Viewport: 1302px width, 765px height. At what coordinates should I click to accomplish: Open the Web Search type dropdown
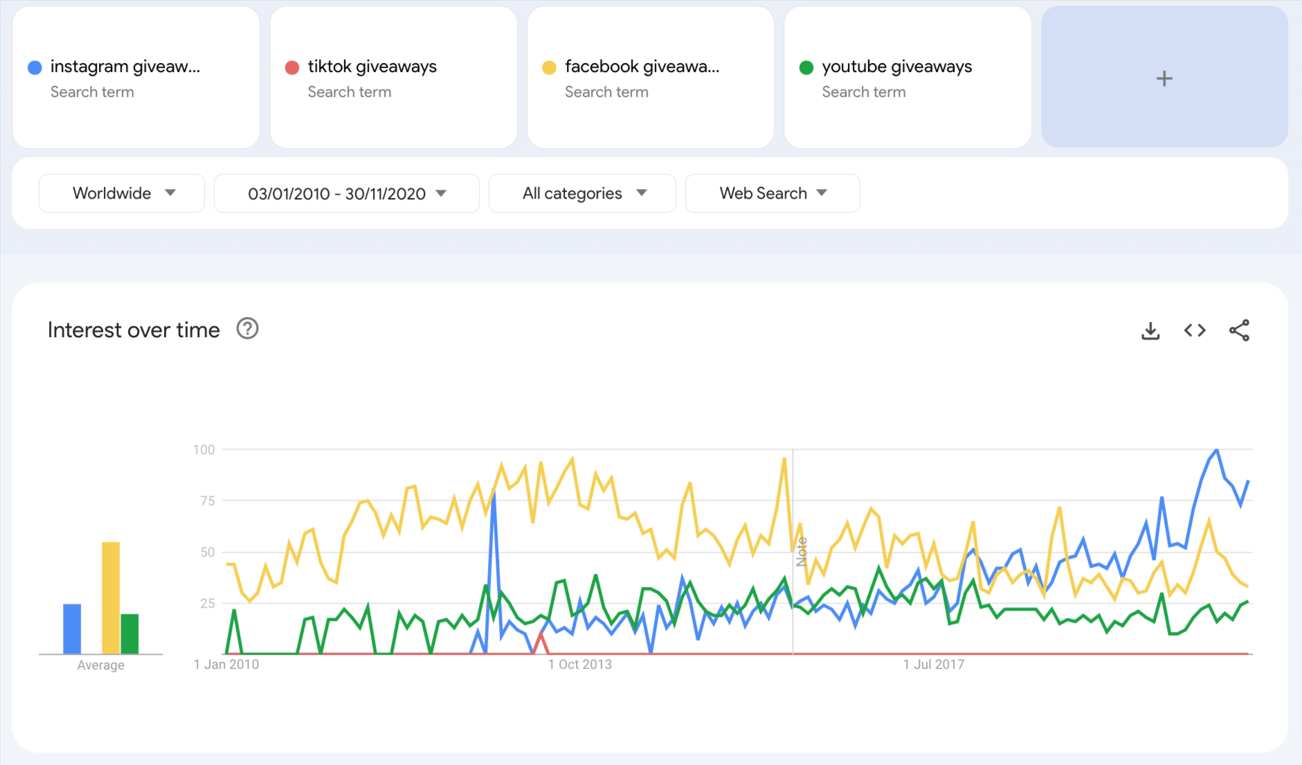tap(772, 193)
